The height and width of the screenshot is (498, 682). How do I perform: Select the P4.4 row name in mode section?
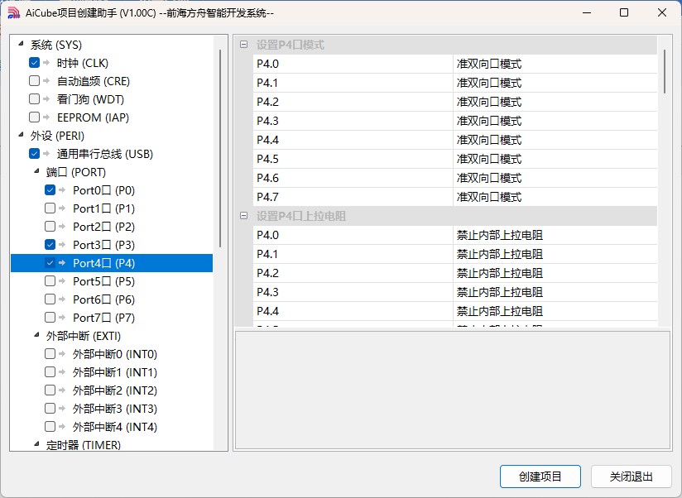point(353,140)
